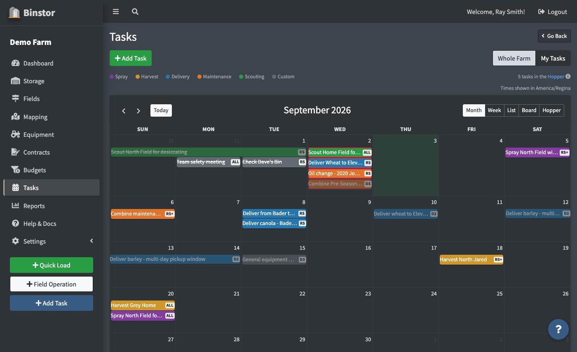Screen dimensions: 577x352
Task: Open Spray North Field task on Sept 20
Action: click(143, 316)
